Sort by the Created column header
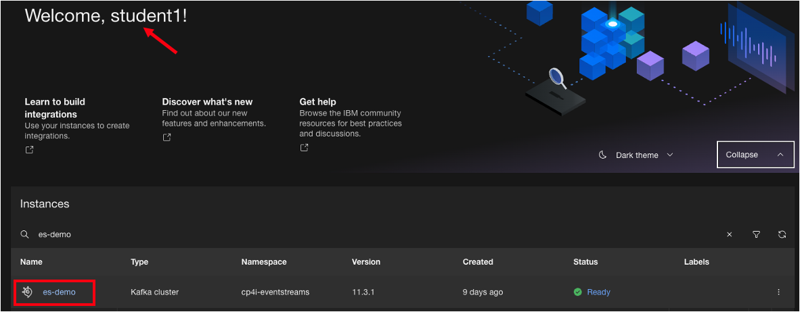This screenshot has width=800, height=312. (478, 262)
